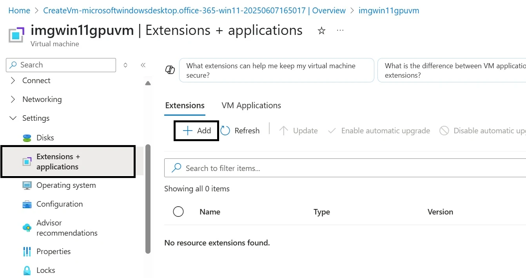Open Disks from the Settings menu
Viewport: 526px width, 278px height.
(x=45, y=138)
